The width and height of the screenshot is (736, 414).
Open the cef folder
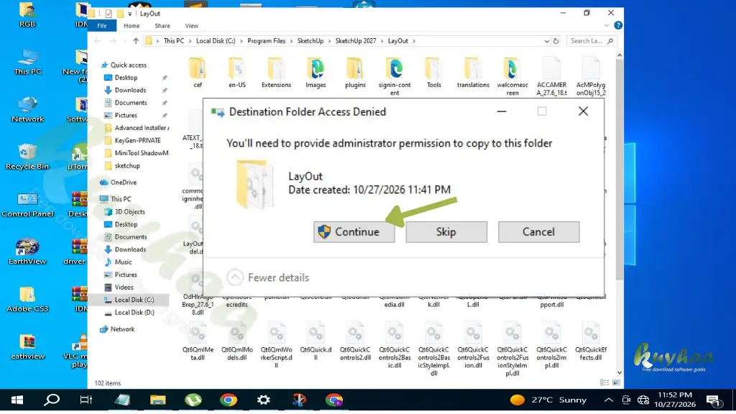[198, 73]
